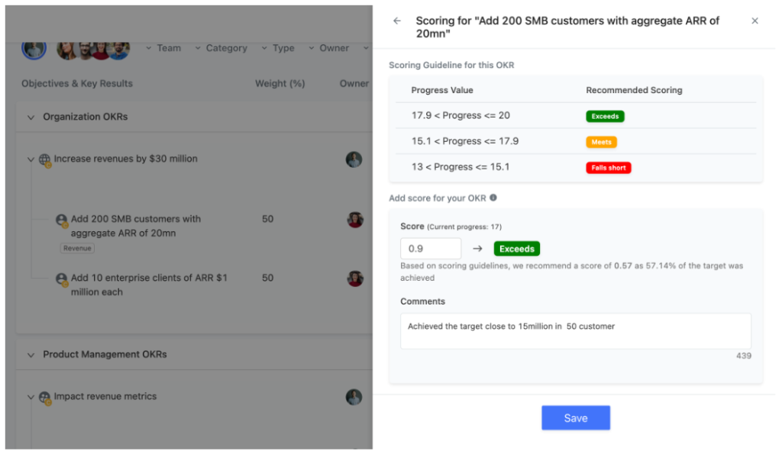Click the owner avatar for Add 10 enterprise clients
The height and width of the screenshot is (467, 782).
point(355,279)
